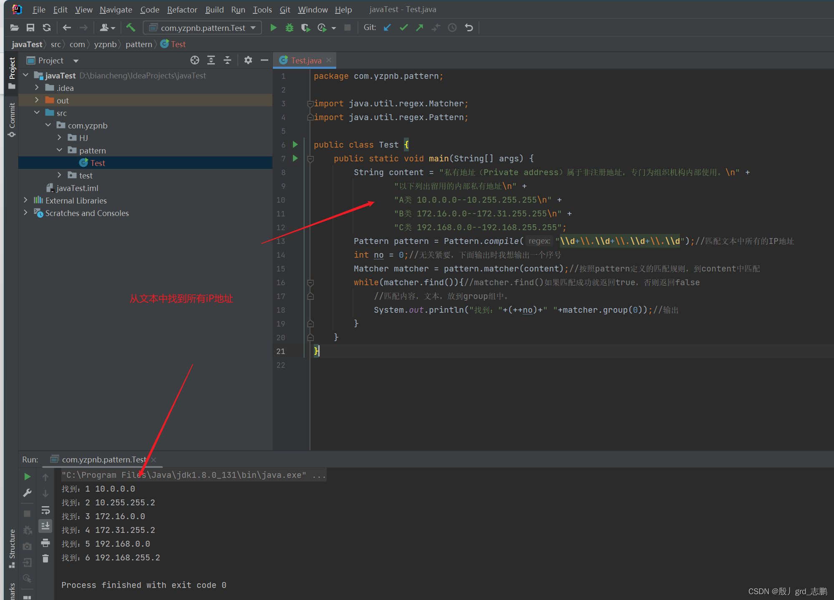Select javaTest.iml file in tree
834x600 pixels.
pyautogui.click(x=77, y=188)
